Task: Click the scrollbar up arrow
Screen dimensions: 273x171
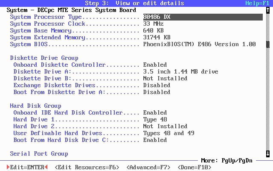Action: click(268, 10)
